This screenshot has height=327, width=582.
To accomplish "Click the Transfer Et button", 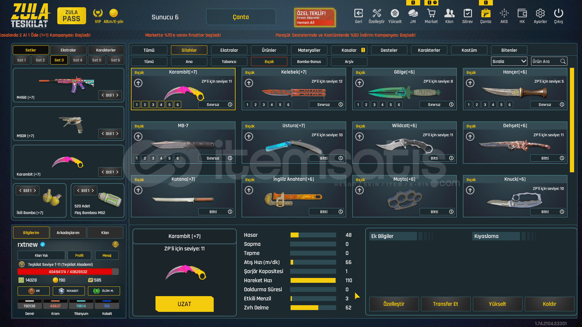I will 445,304.
